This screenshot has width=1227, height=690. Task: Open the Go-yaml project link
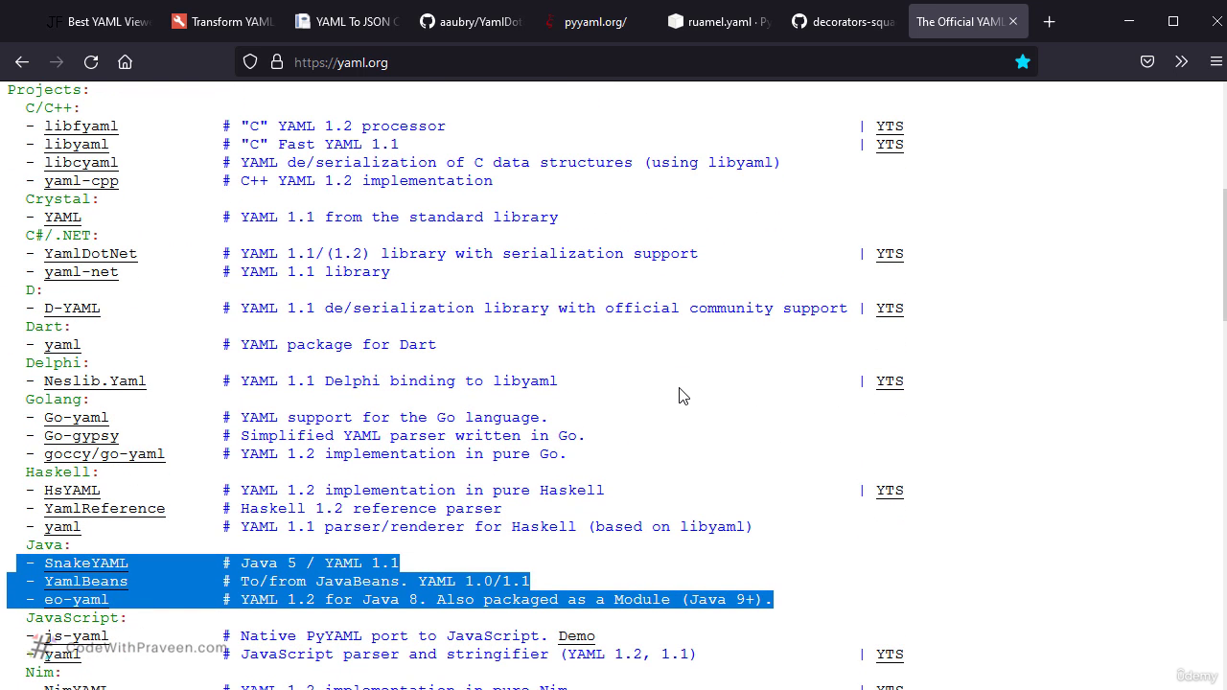77,418
